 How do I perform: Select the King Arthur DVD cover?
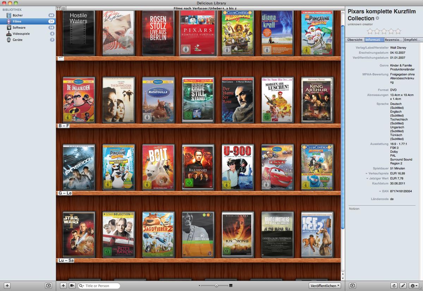coord(317,100)
